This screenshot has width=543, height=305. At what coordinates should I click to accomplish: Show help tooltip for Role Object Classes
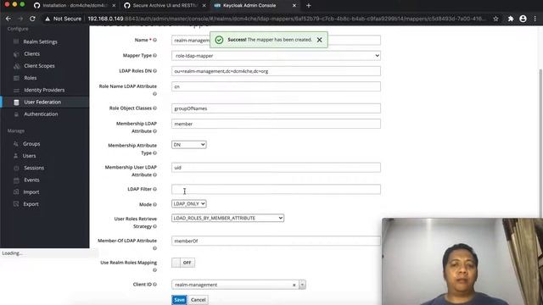point(154,108)
